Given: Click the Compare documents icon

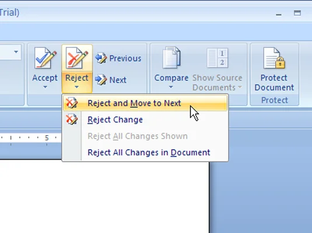Looking at the screenshot, I should [x=171, y=58].
